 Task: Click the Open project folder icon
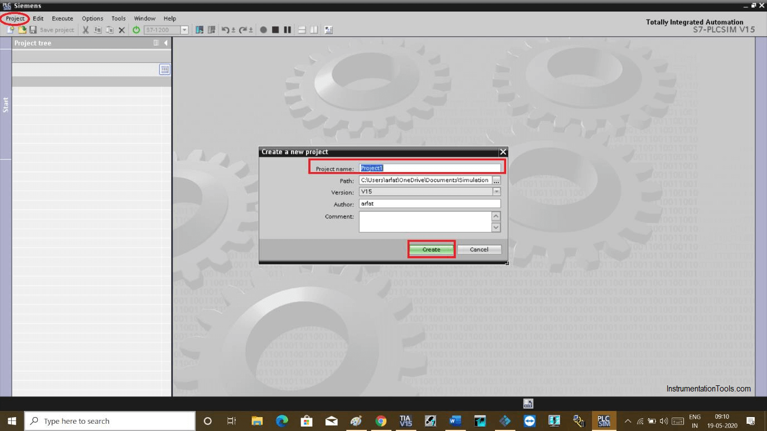pos(22,30)
